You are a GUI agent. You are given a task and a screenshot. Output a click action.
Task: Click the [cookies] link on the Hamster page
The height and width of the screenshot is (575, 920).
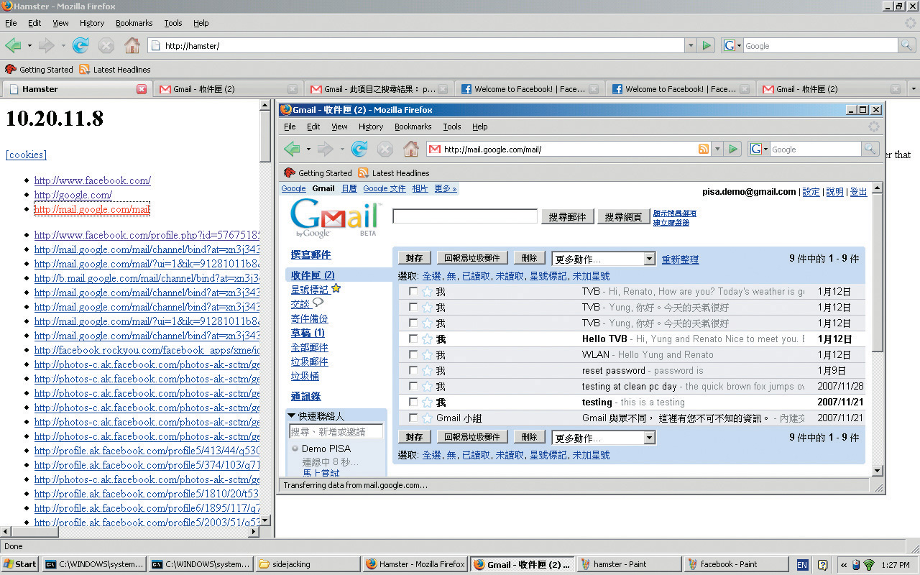26,155
